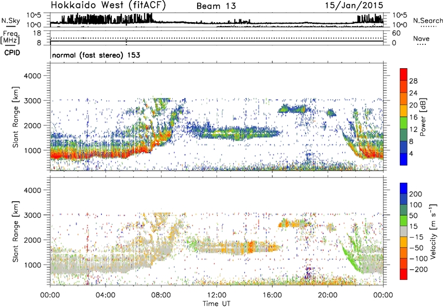The height and width of the screenshot is (307, 443).
Task: Click the 'Time UT' axis title
Action: click(x=217, y=304)
